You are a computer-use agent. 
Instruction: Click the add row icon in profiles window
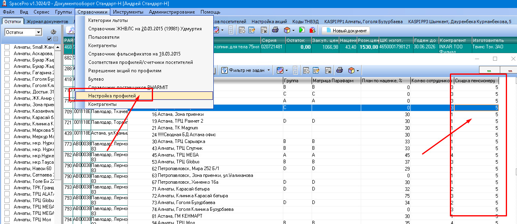(306, 70)
